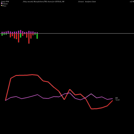The image size is (134, 134).
Task: Click the Price legend color swatch
Action: pos(2,6)
